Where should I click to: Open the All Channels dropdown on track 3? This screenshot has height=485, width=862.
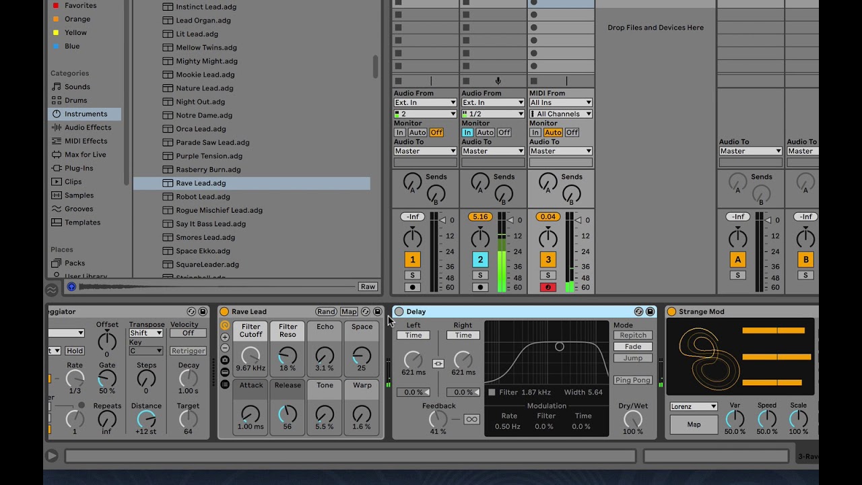[x=560, y=114]
